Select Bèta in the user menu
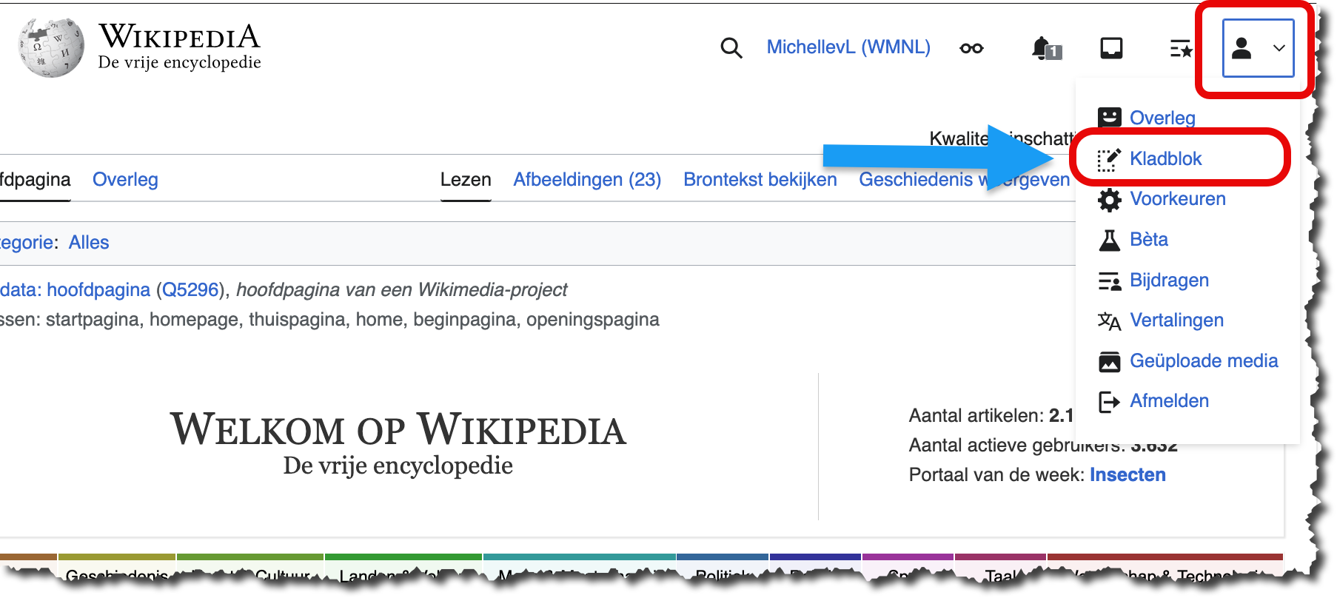This screenshot has height=598, width=1337. click(1149, 239)
